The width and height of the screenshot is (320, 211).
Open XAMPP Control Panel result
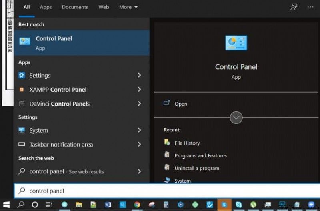[x=82, y=90]
